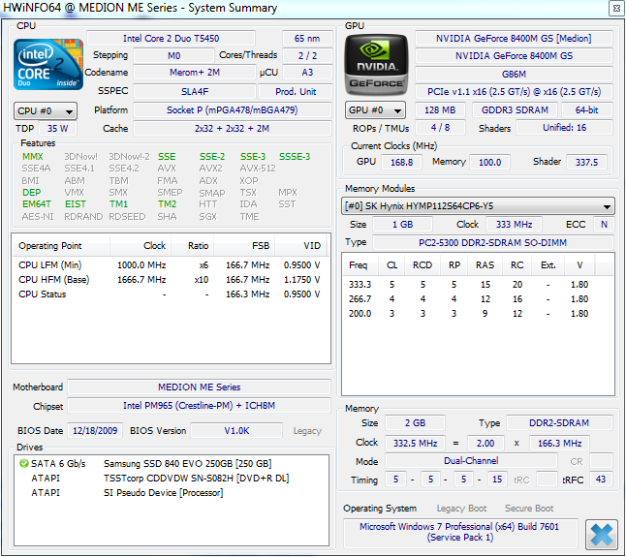
Task: Click the PC2-5300 DDR2-SDRAM SO-DIMM type field
Action: [492, 242]
